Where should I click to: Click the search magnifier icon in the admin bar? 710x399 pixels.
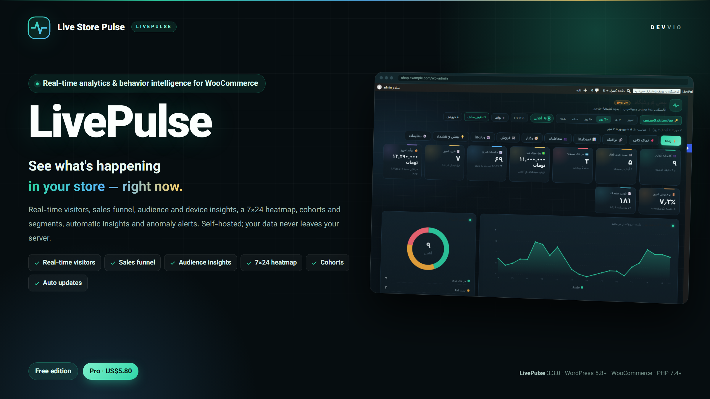[629, 91]
